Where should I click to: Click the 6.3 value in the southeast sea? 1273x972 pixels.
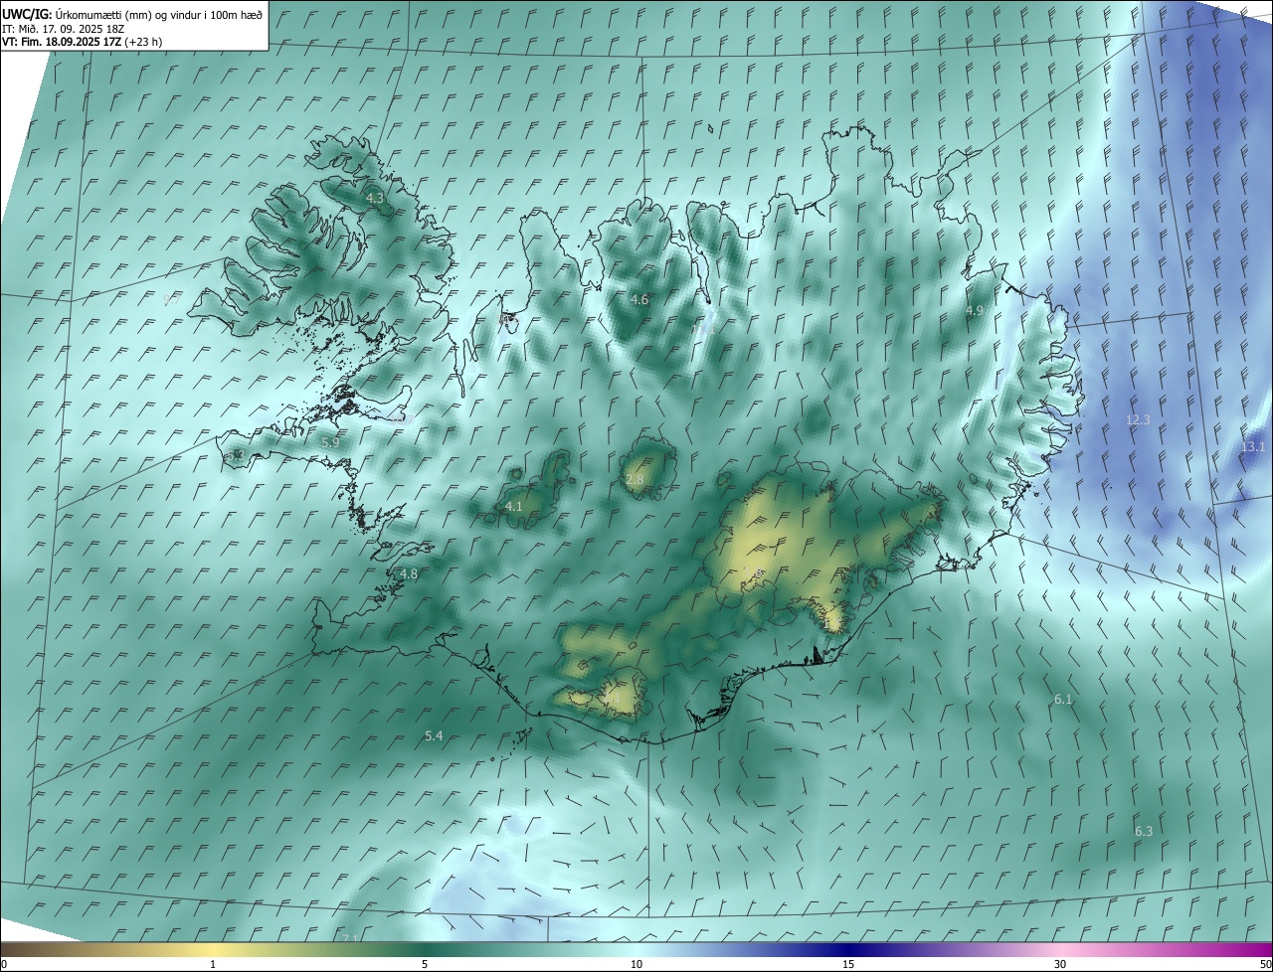(1144, 831)
